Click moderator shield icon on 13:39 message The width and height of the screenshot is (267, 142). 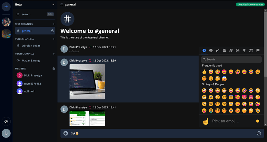click(90, 61)
